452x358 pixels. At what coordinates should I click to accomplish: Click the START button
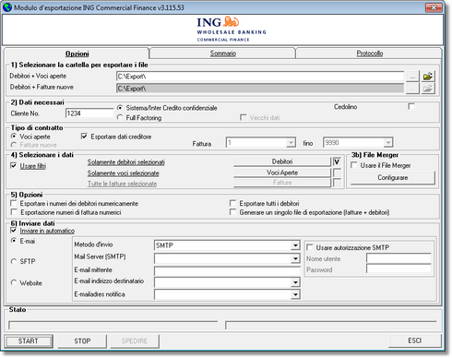coord(29,341)
